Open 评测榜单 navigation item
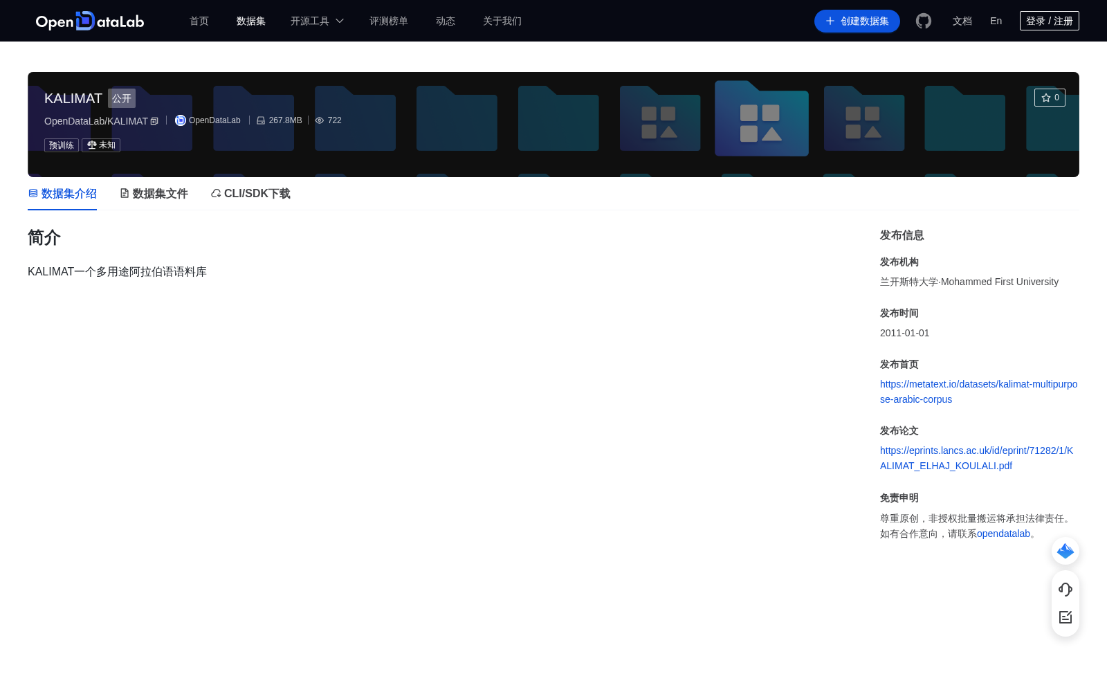1107x692 pixels. [389, 21]
